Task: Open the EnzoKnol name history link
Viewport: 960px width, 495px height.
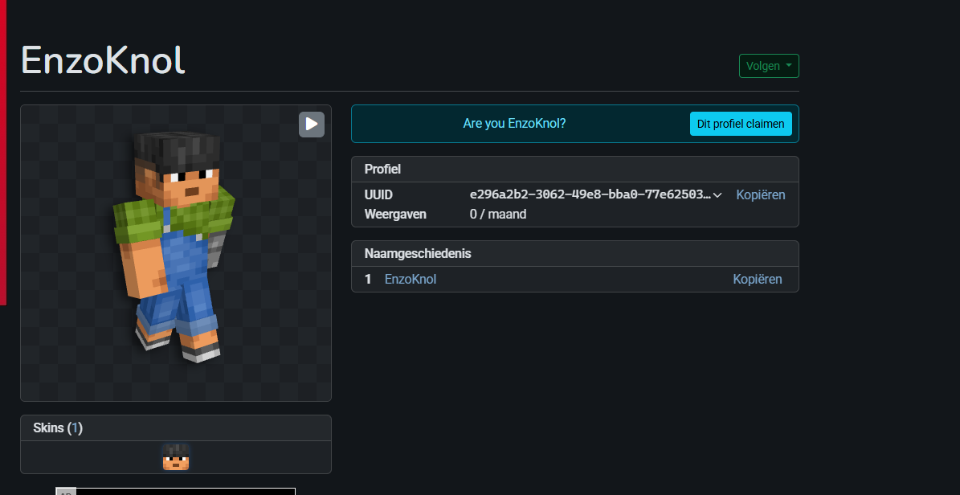Action: [411, 279]
